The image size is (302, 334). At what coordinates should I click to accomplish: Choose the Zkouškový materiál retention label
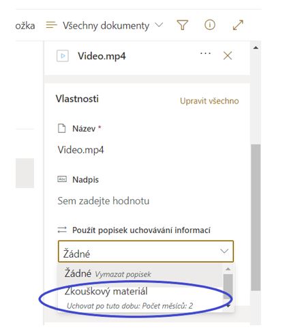tap(140, 298)
